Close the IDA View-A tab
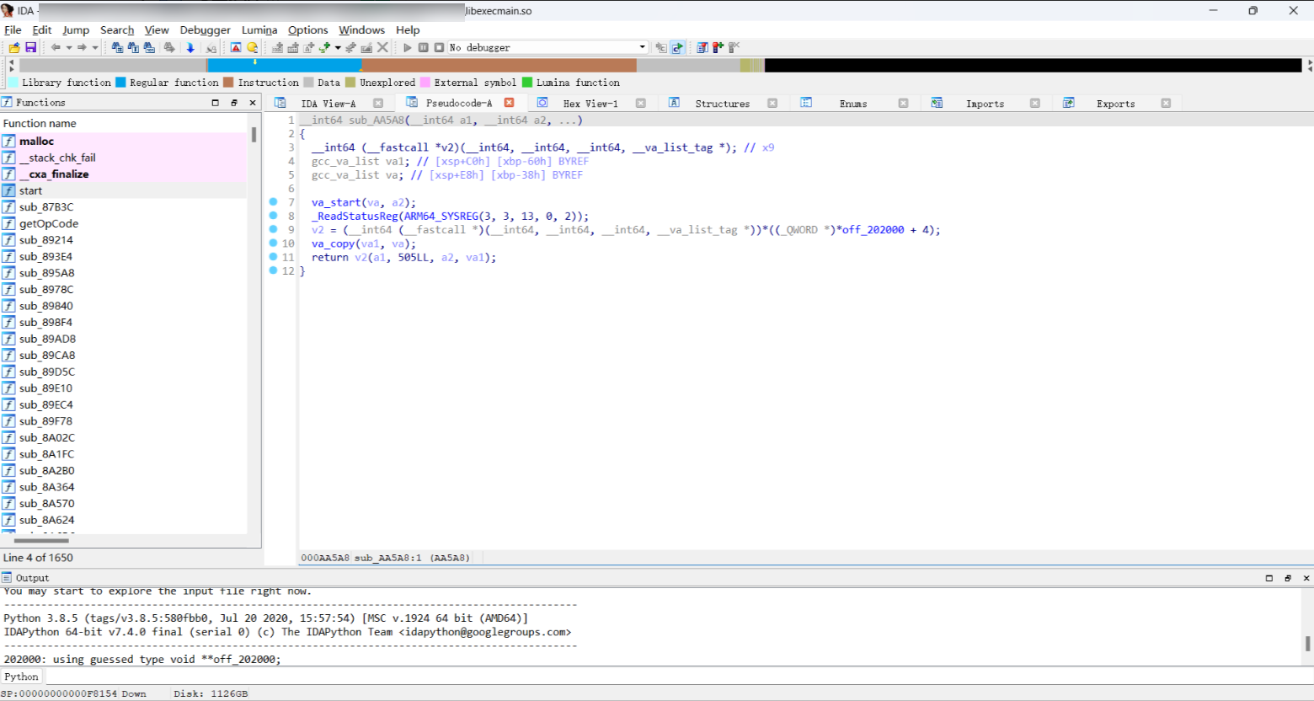This screenshot has height=701, width=1314. [x=378, y=103]
